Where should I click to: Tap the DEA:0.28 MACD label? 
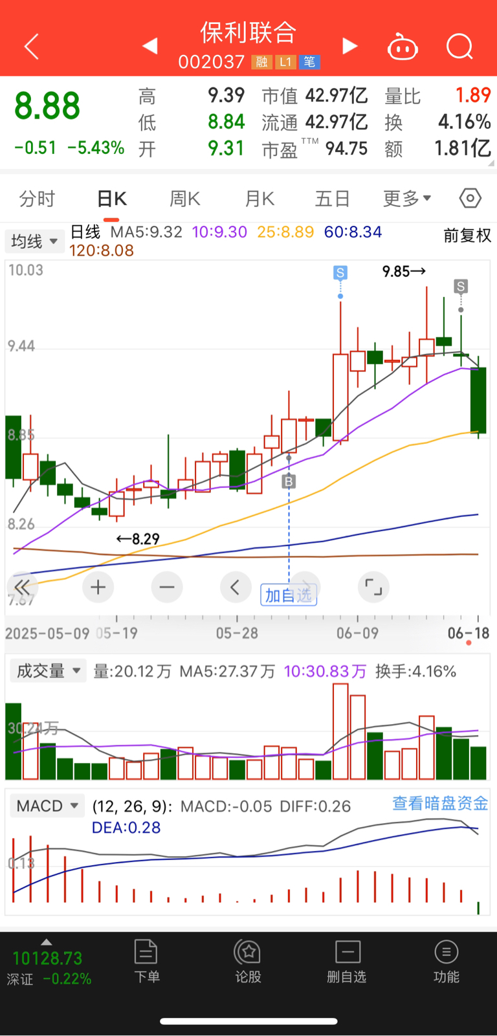pos(126,828)
